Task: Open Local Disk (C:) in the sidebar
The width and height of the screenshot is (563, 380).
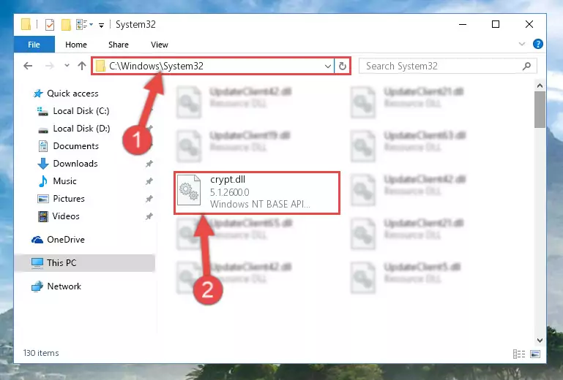Action: pos(81,111)
